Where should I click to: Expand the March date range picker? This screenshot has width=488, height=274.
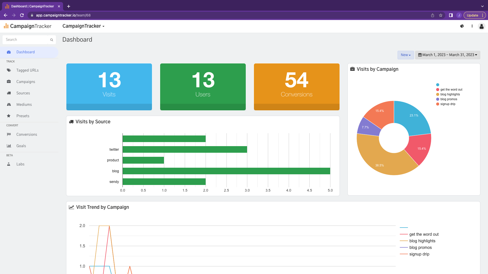[x=448, y=55]
